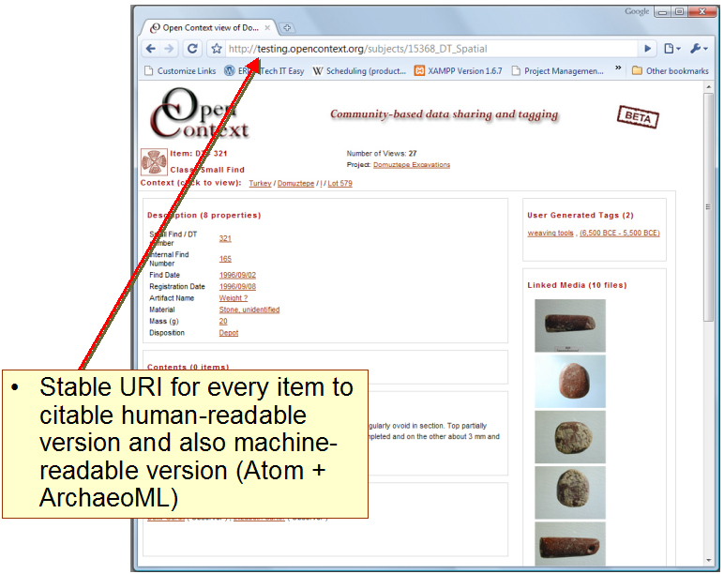
Task: Open the Customize Links bookmark
Action: tap(181, 70)
